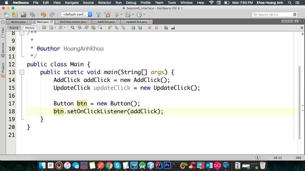Toggle Bookmark editor icon
The image size is (305, 171).
tap(123, 28)
